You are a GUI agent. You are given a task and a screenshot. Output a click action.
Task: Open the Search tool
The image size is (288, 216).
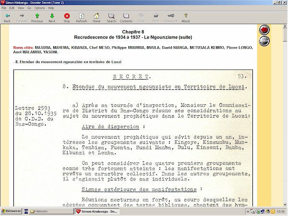click(x=111, y=18)
